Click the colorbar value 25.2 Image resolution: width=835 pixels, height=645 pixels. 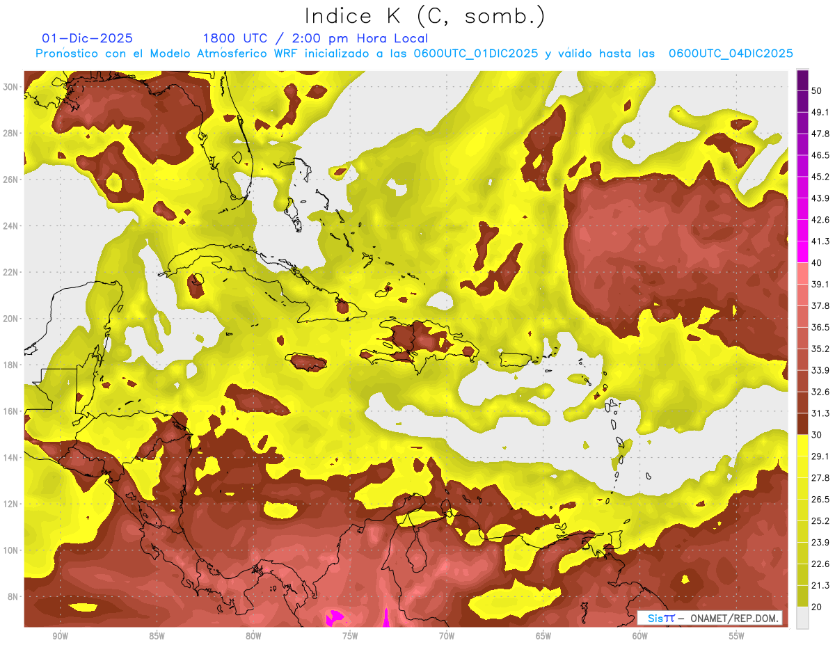(x=820, y=521)
